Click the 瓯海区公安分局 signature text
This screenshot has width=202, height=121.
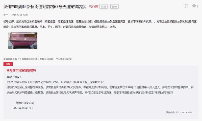point(25,103)
